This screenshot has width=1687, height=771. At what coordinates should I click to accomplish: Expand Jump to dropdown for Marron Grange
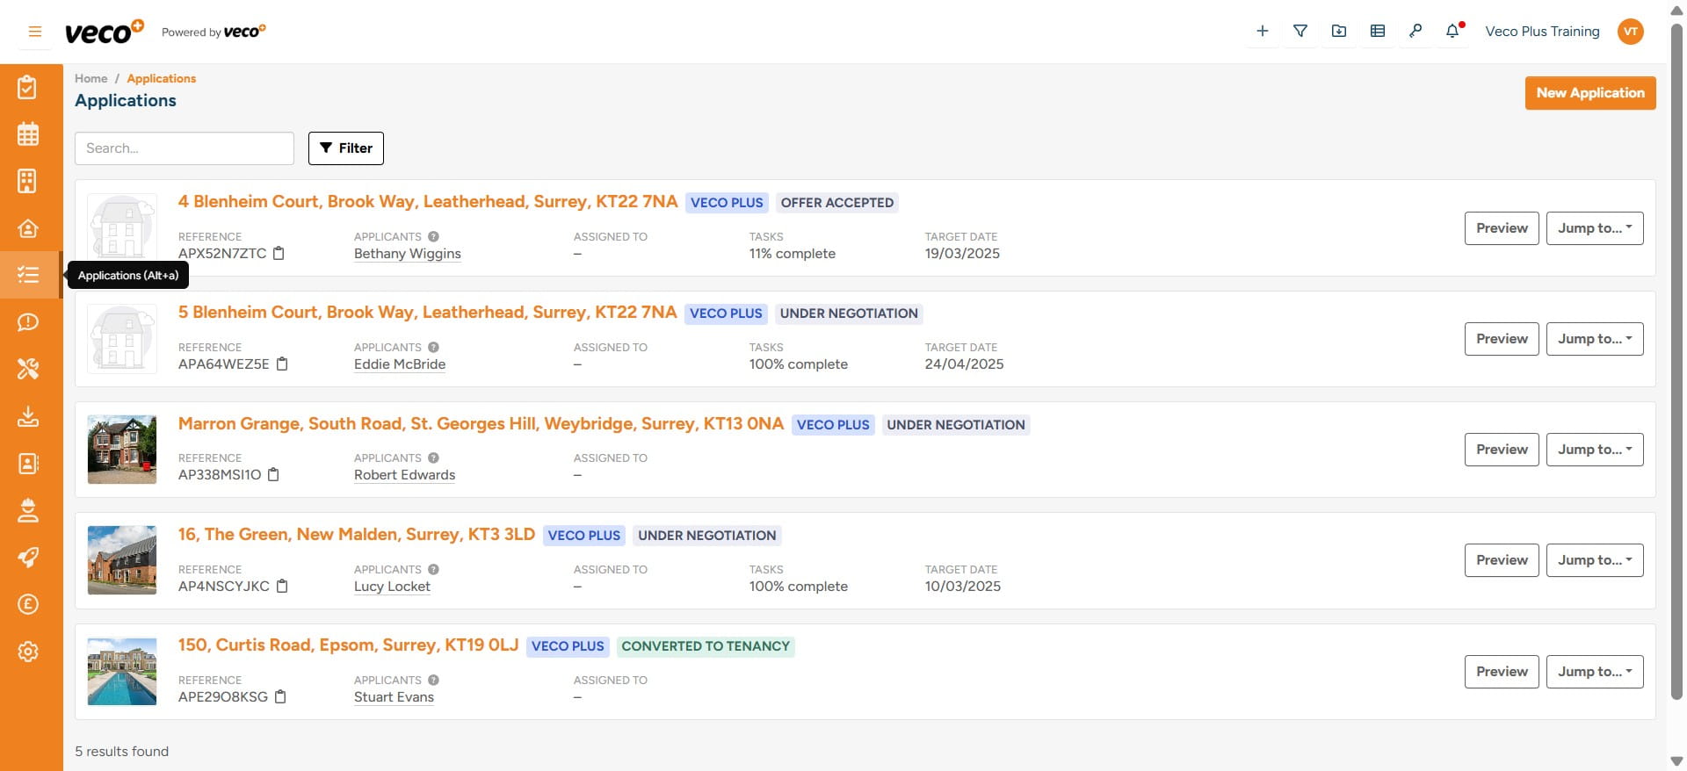coord(1594,450)
